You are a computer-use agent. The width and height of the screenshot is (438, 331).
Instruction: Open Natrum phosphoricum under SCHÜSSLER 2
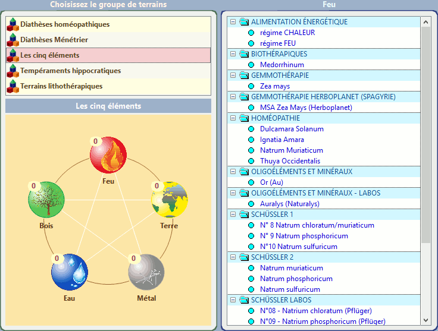pos(296,279)
